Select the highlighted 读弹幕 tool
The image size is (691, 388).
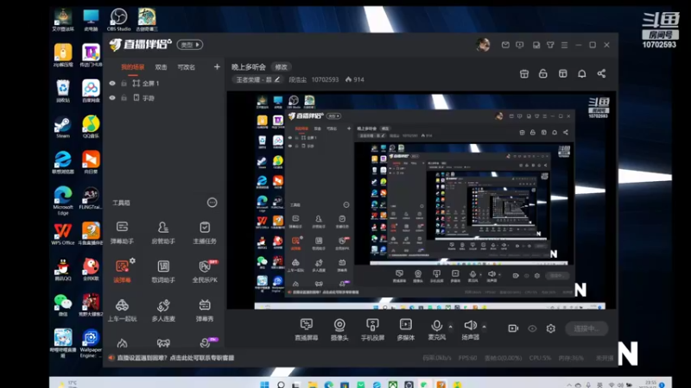[122, 271]
